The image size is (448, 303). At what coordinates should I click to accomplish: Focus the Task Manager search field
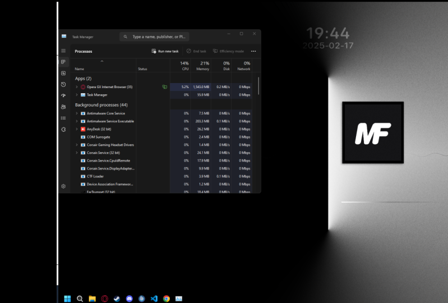click(x=154, y=36)
